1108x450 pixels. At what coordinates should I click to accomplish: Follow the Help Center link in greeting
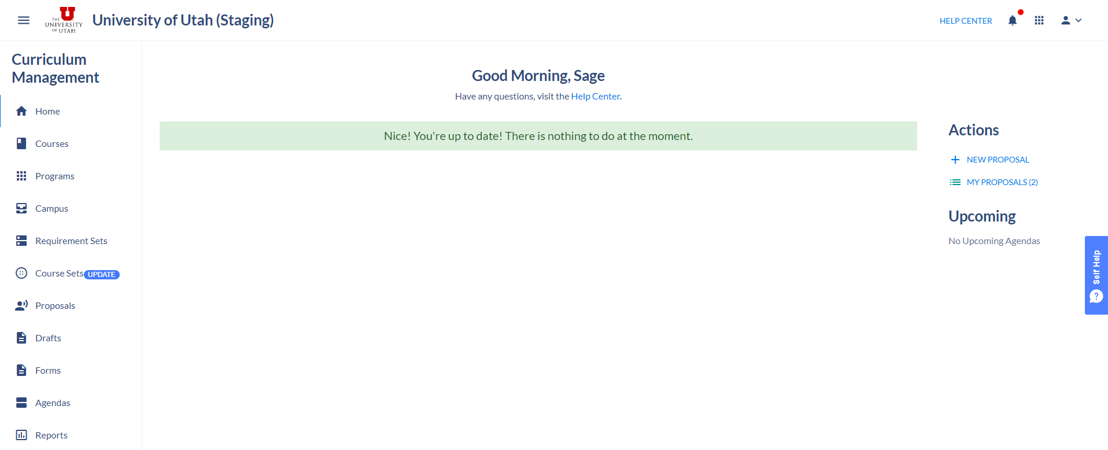pyautogui.click(x=596, y=97)
